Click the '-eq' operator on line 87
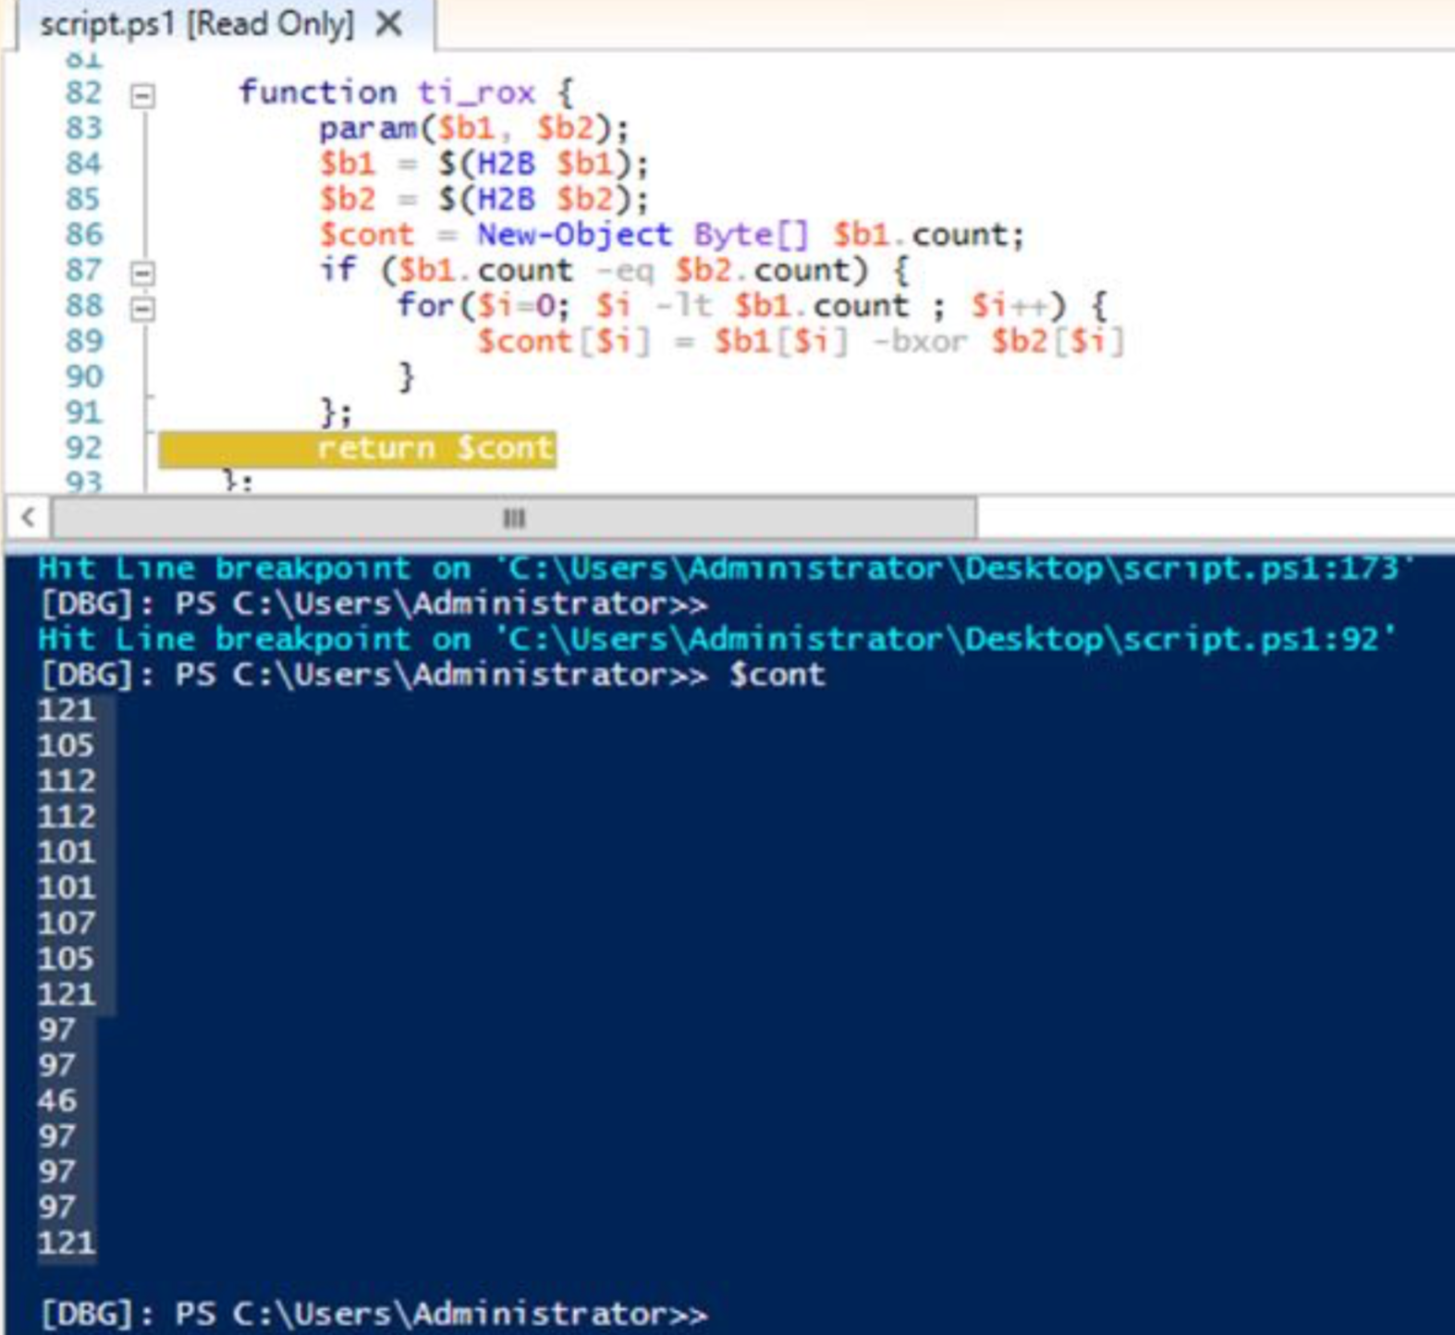 [x=625, y=270]
